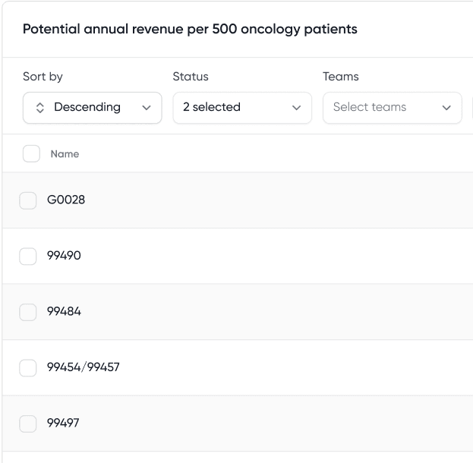
Task: Expand the Status filter showing 2 selected
Action: tap(241, 108)
